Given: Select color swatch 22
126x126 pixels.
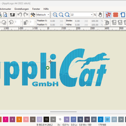Looking at the screenshot, I should 107,119.
